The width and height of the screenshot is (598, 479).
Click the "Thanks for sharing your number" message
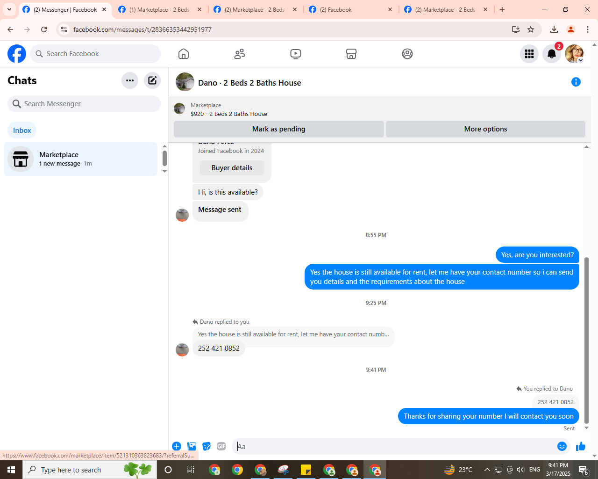click(489, 416)
